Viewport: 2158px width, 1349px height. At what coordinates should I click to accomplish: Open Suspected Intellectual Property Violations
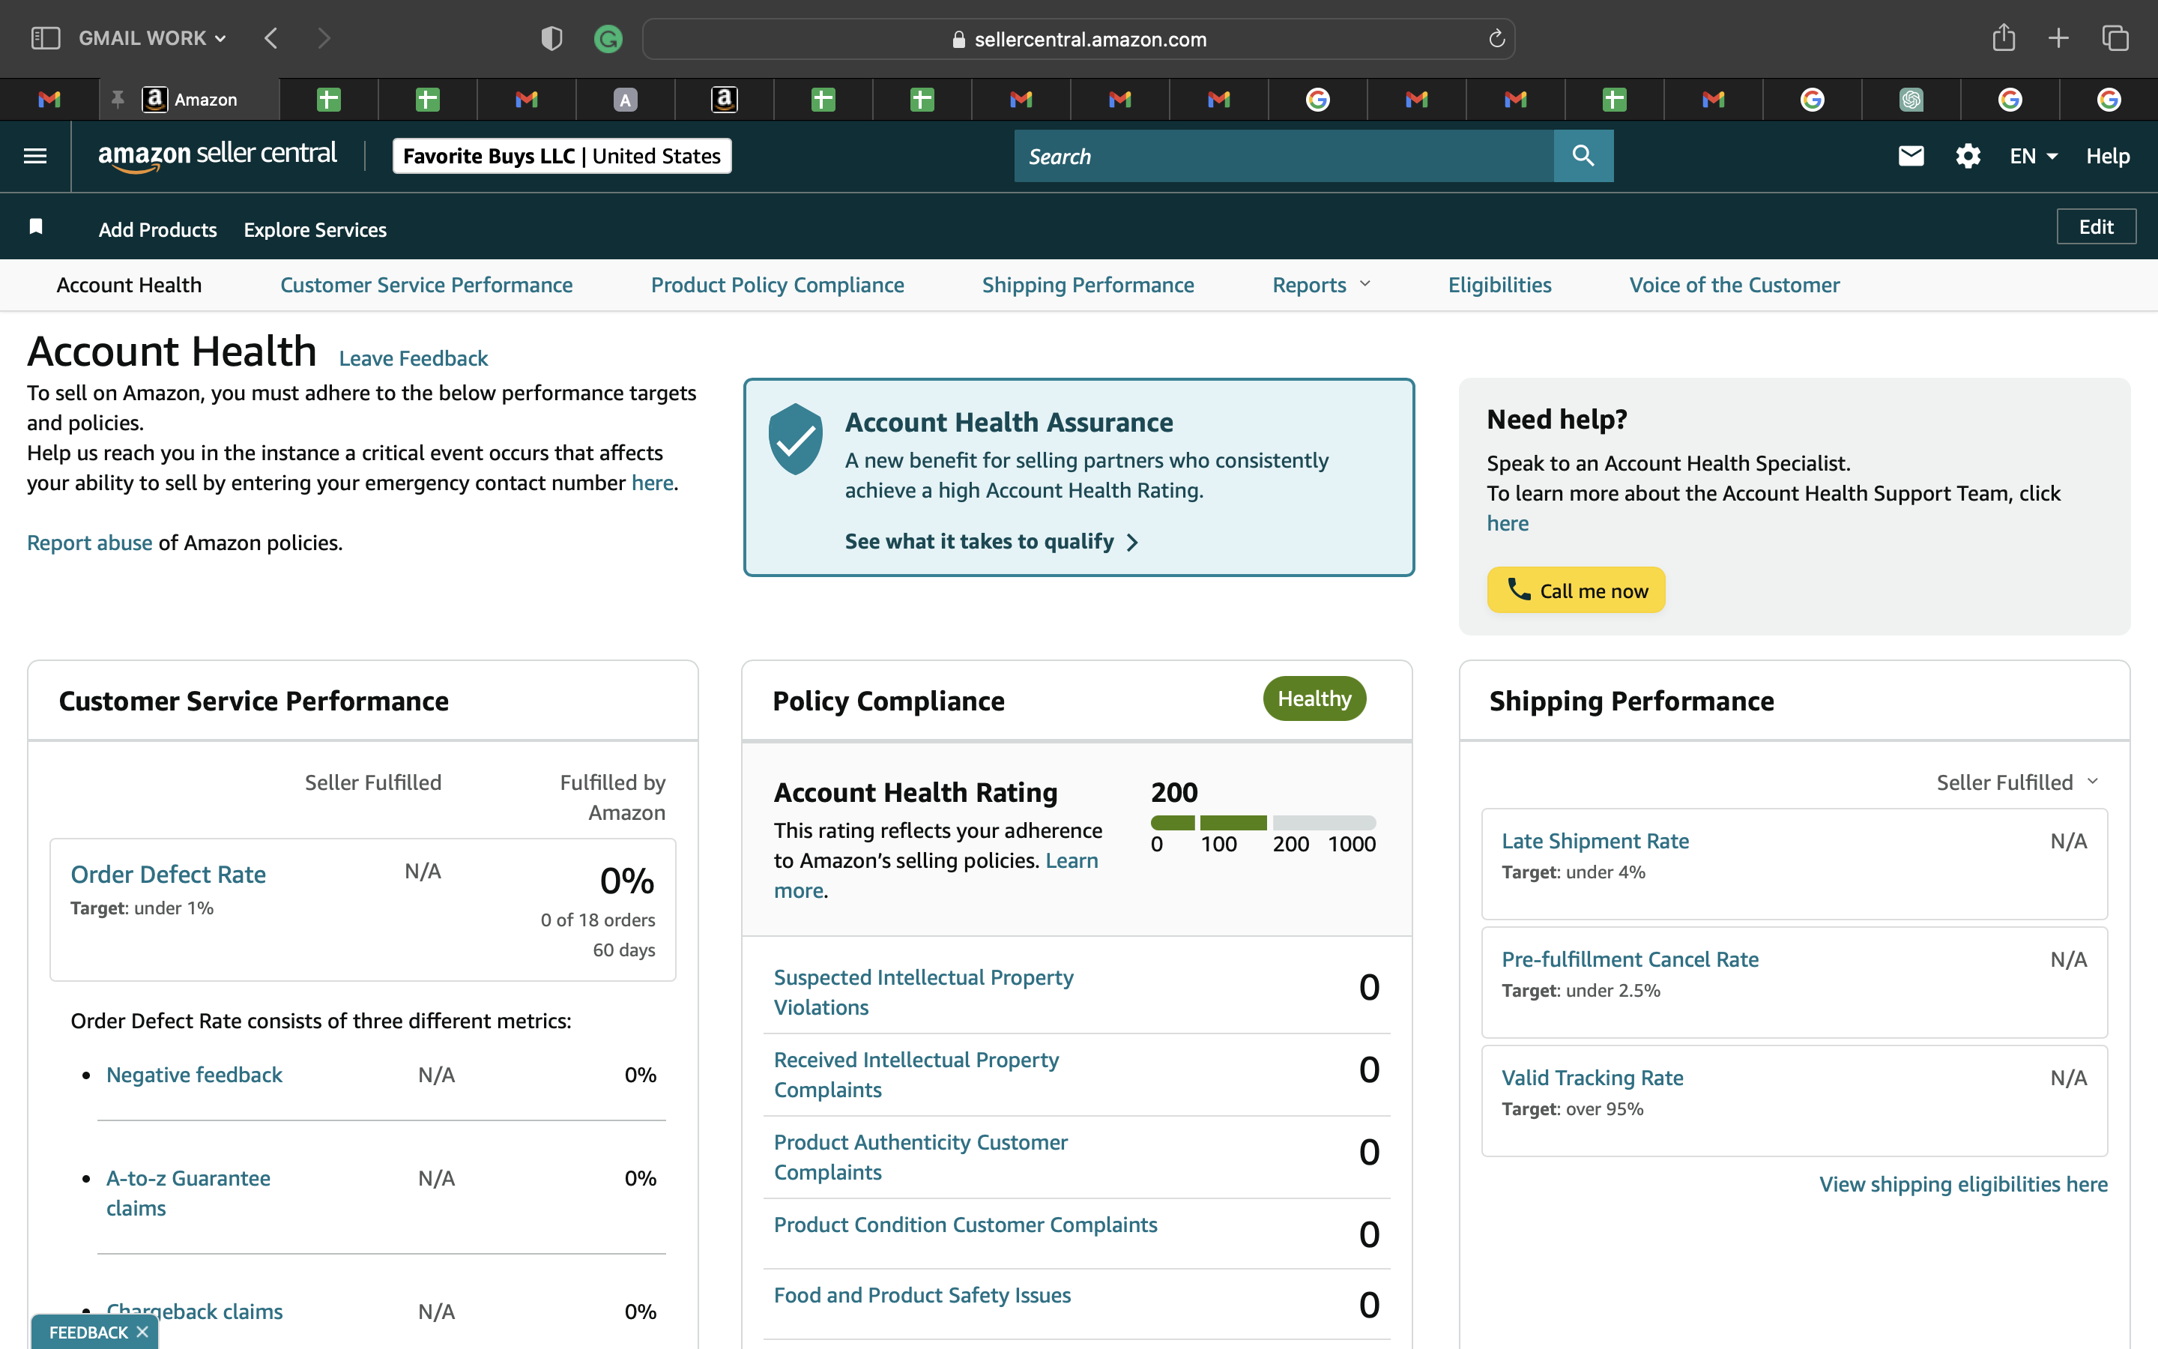[924, 992]
